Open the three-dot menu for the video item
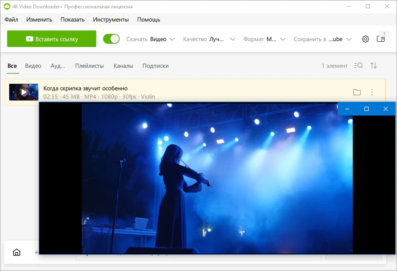 point(372,92)
